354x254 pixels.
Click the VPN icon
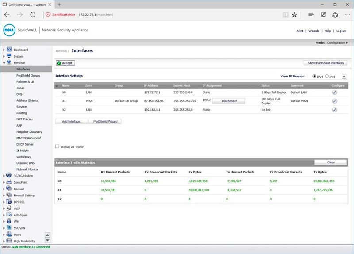point(9,221)
